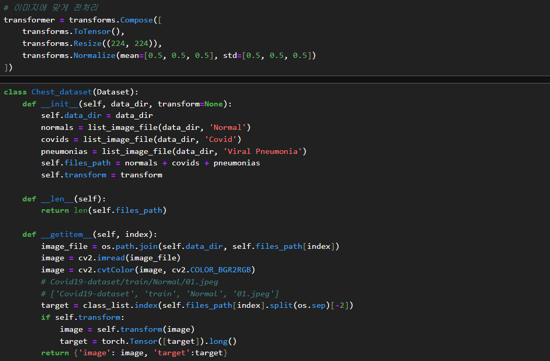The width and height of the screenshot is (550, 361).
Task: Click 'self.data_dir' in the assignment line
Action: [71, 115]
